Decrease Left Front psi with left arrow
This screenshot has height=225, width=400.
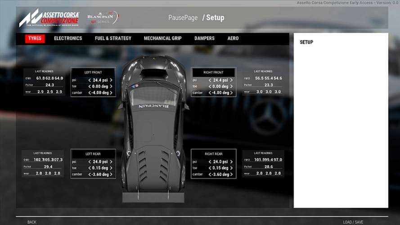click(x=90, y=80)
